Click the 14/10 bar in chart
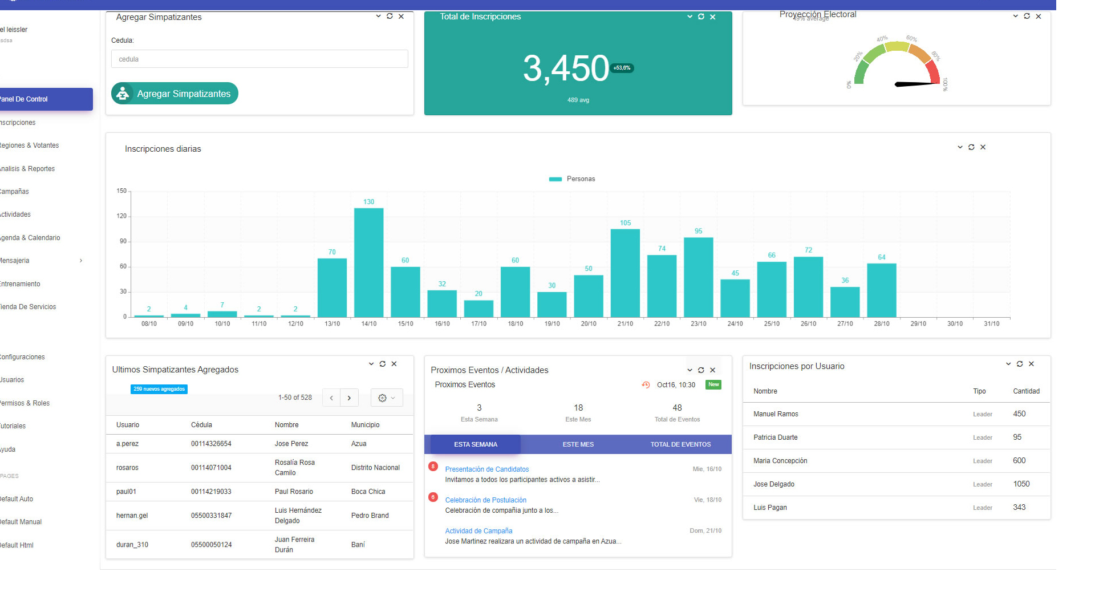 (x=368, y=262)
